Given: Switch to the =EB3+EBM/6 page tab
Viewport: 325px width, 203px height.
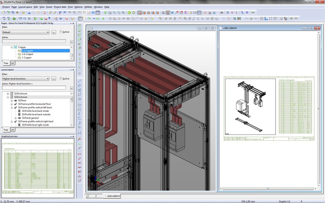Looking at the screenshot, I should tap(112, 196).
